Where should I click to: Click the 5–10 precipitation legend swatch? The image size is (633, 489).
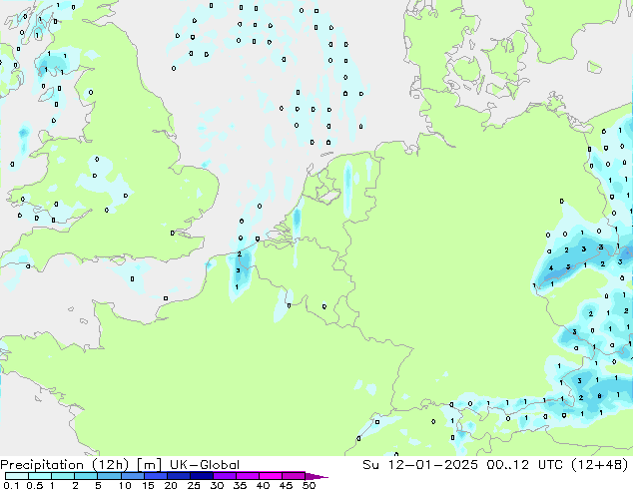point(109,476)
